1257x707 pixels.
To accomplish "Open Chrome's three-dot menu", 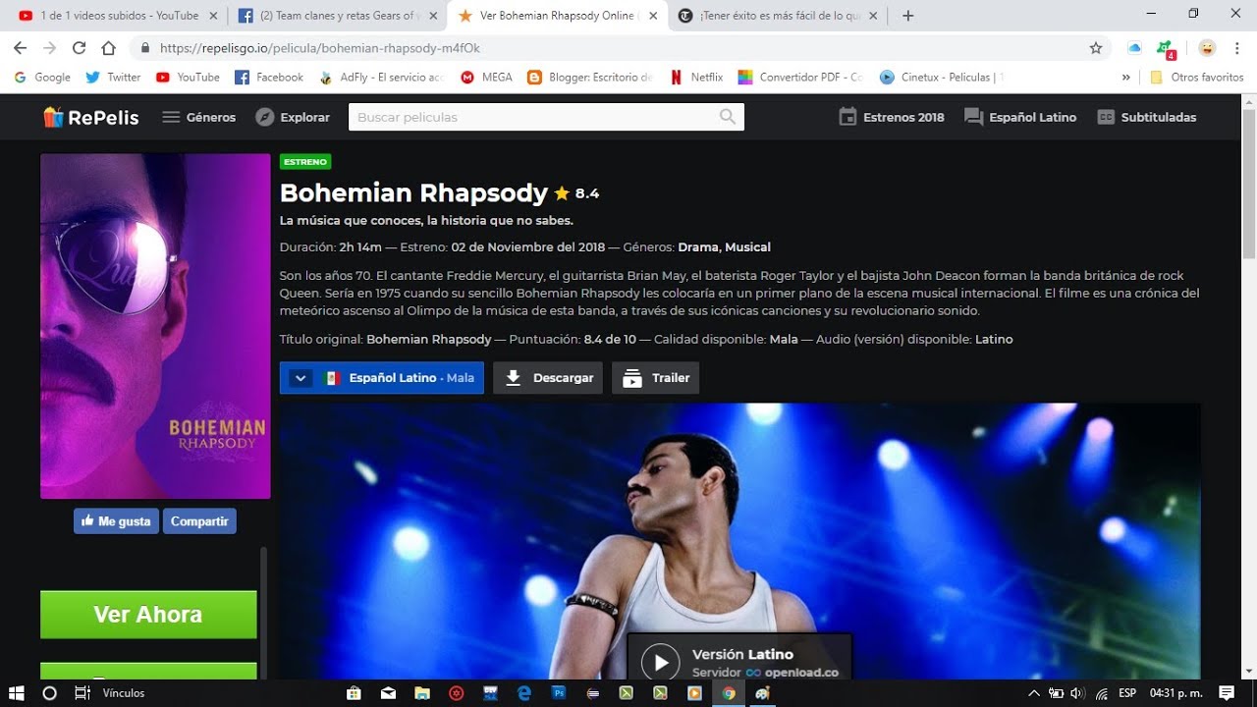I will (1237, 48).
